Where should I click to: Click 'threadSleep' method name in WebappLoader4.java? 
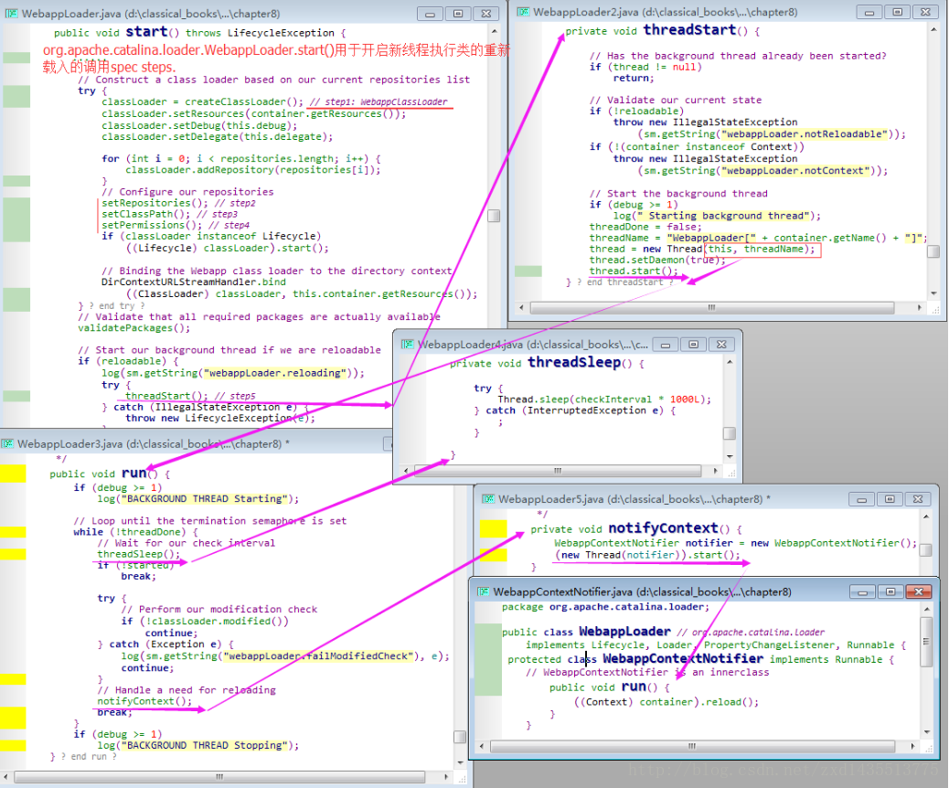574,362
